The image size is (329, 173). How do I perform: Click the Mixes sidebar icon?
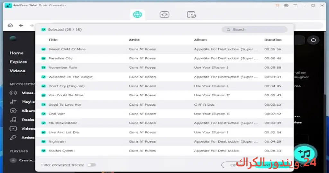(x=13, y=93)
